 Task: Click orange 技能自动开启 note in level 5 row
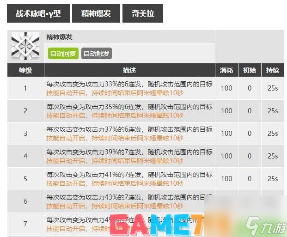[x=115, y=183]
